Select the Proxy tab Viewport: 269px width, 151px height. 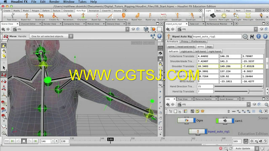(x=185, y=41)
